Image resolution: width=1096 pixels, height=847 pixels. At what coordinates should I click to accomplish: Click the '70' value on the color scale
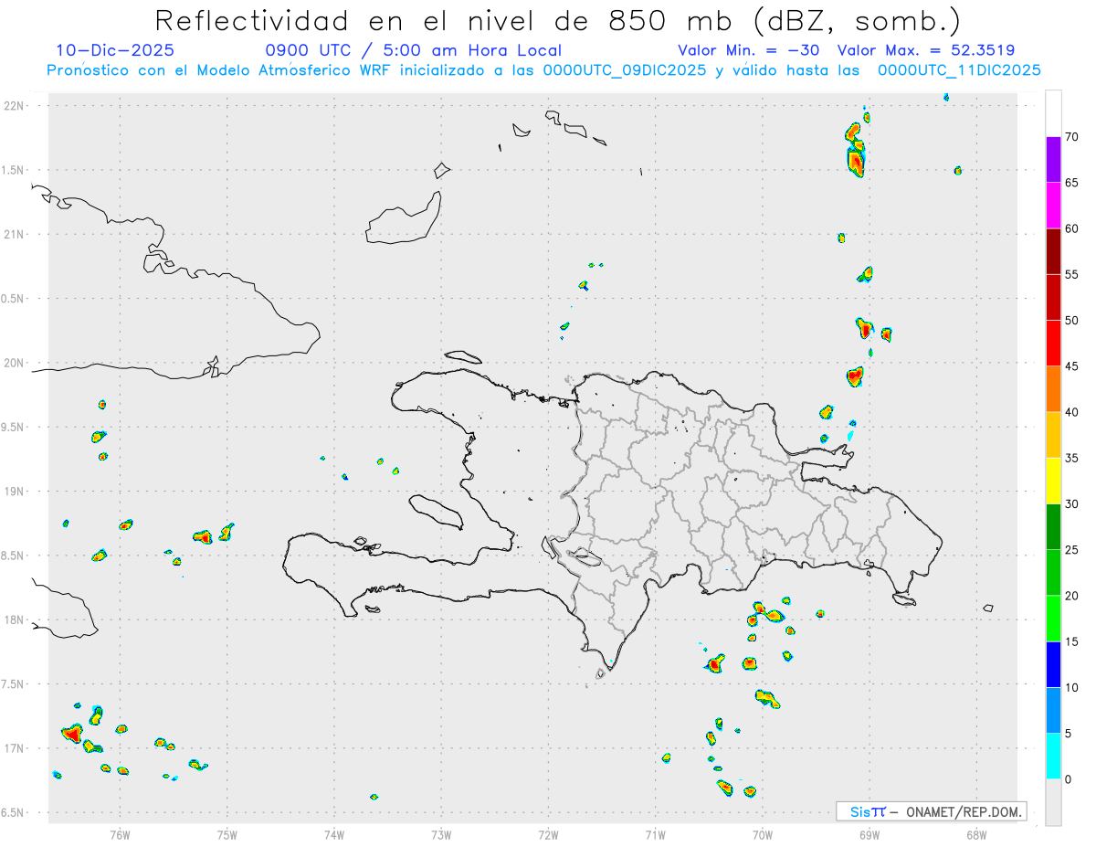tap(1071, 137)
